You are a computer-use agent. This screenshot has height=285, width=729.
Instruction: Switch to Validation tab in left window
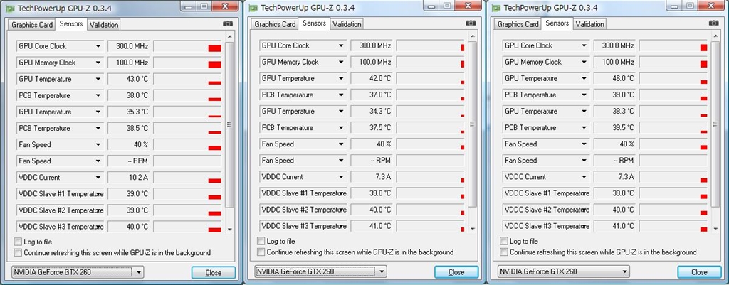coord(104,25)
